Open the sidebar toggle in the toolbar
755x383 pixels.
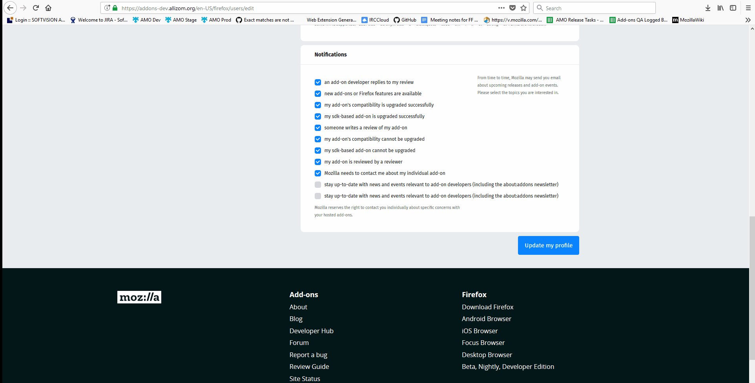tap(733, 8)
